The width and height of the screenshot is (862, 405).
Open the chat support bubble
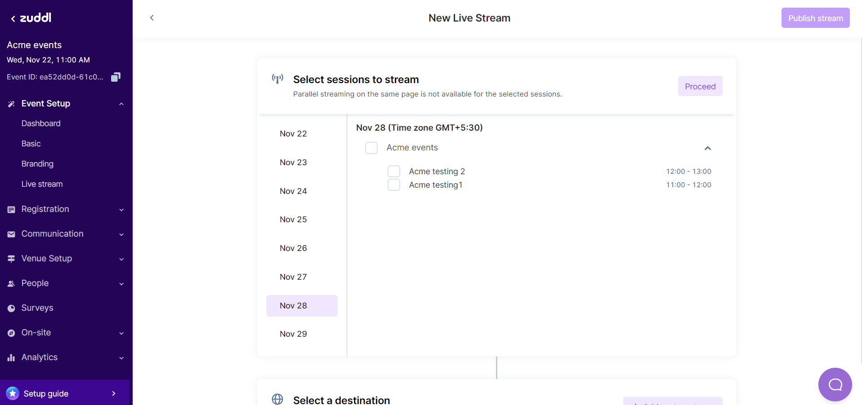pyautogui.click(x=835, y=384)
